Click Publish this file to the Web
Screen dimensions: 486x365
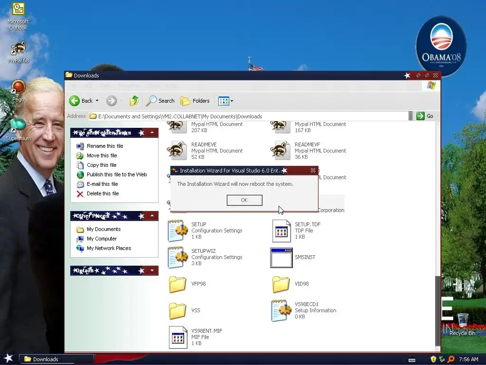pos(117,174)
